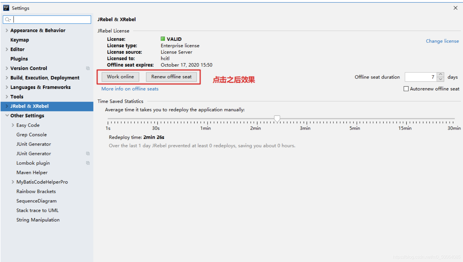Image resolution: width=463 pixels, height=262 pixels.
Task: Click the project-level icon beside the second JUnit Generator
Action: pos(88,154)
